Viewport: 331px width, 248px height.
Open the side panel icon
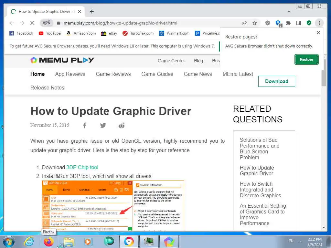[x=298, y=23]
